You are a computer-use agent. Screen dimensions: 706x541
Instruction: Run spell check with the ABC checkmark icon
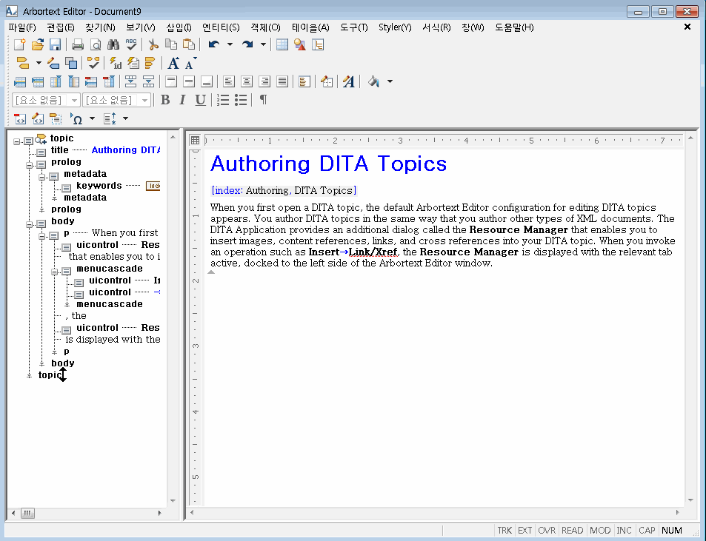[131, 44]
